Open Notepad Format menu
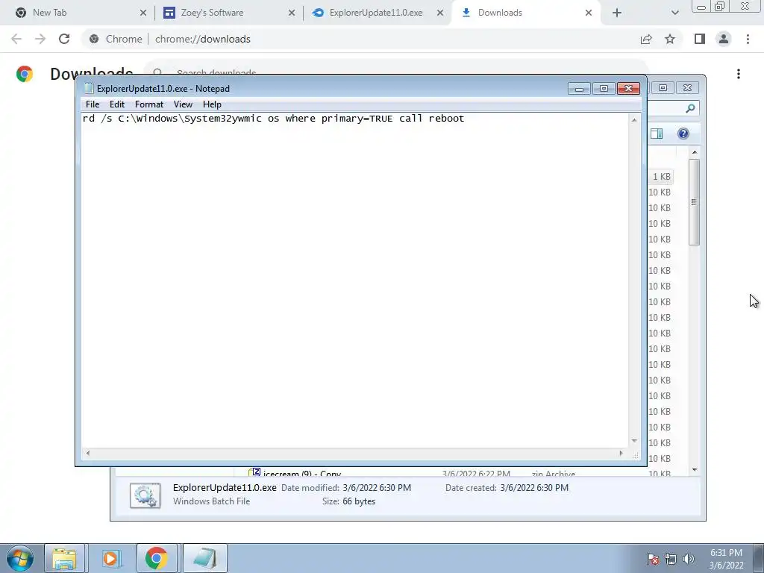 pos(149,104)
